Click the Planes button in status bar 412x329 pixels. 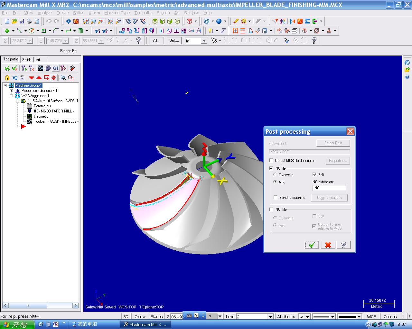pyautogui.click(x=157, y=316)
